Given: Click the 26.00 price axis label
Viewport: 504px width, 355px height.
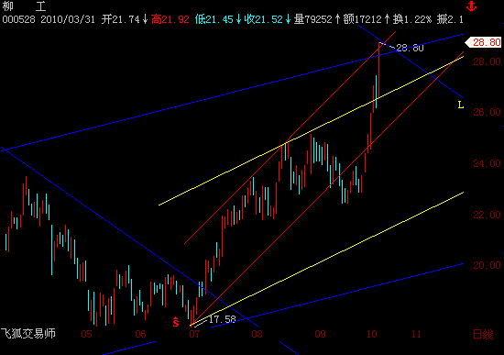Looking at the screenshot, I should point(487,112).
